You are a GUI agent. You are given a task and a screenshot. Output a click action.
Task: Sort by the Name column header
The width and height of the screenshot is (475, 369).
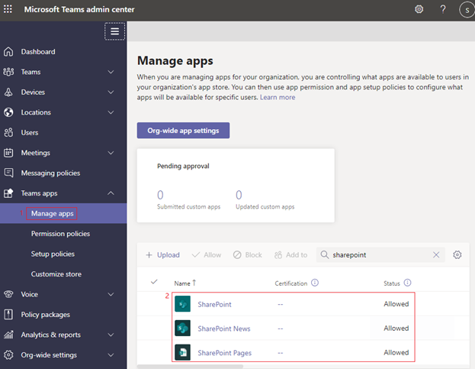click(185, 283)
